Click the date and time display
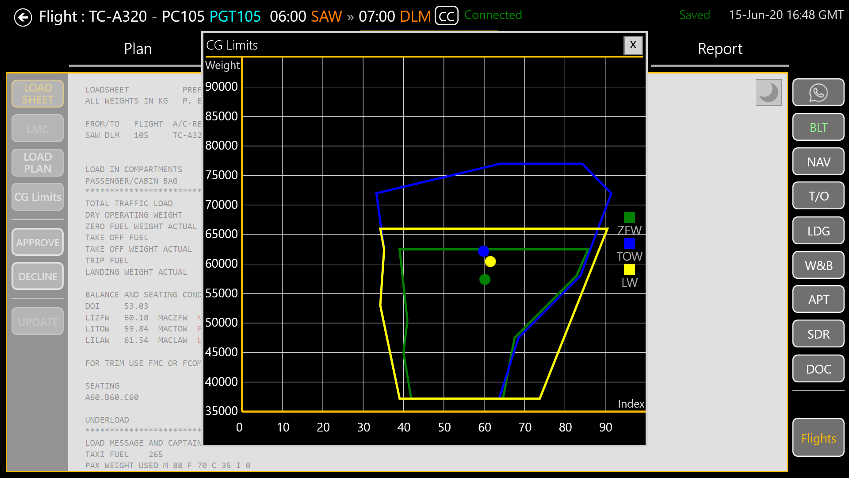The width and height of the screenshot is (849, 478). (786, 15)
